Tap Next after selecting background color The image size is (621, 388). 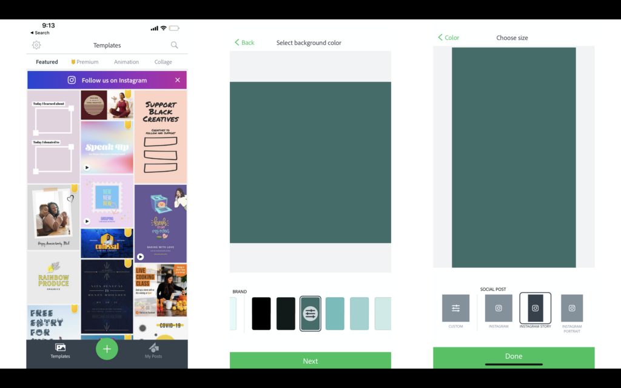point(310,361)
